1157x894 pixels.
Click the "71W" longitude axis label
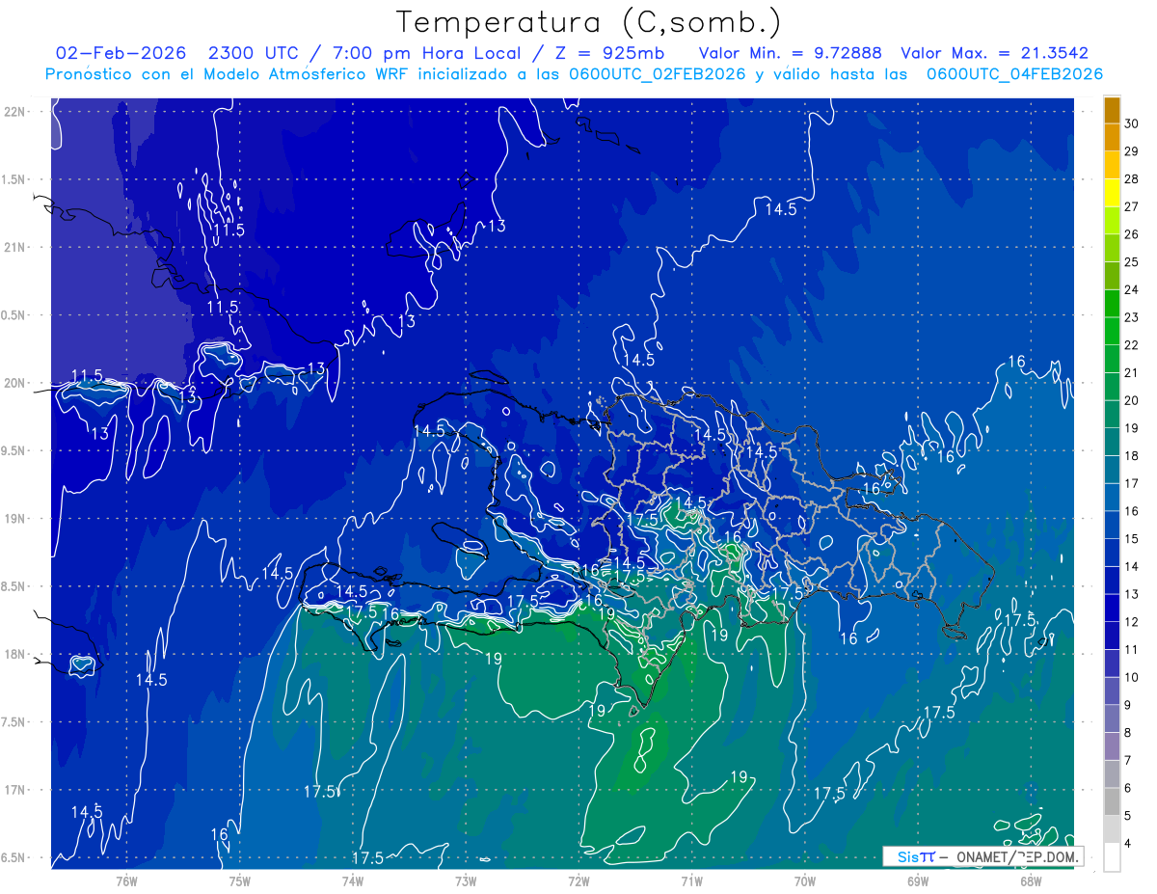coord(691,881)
